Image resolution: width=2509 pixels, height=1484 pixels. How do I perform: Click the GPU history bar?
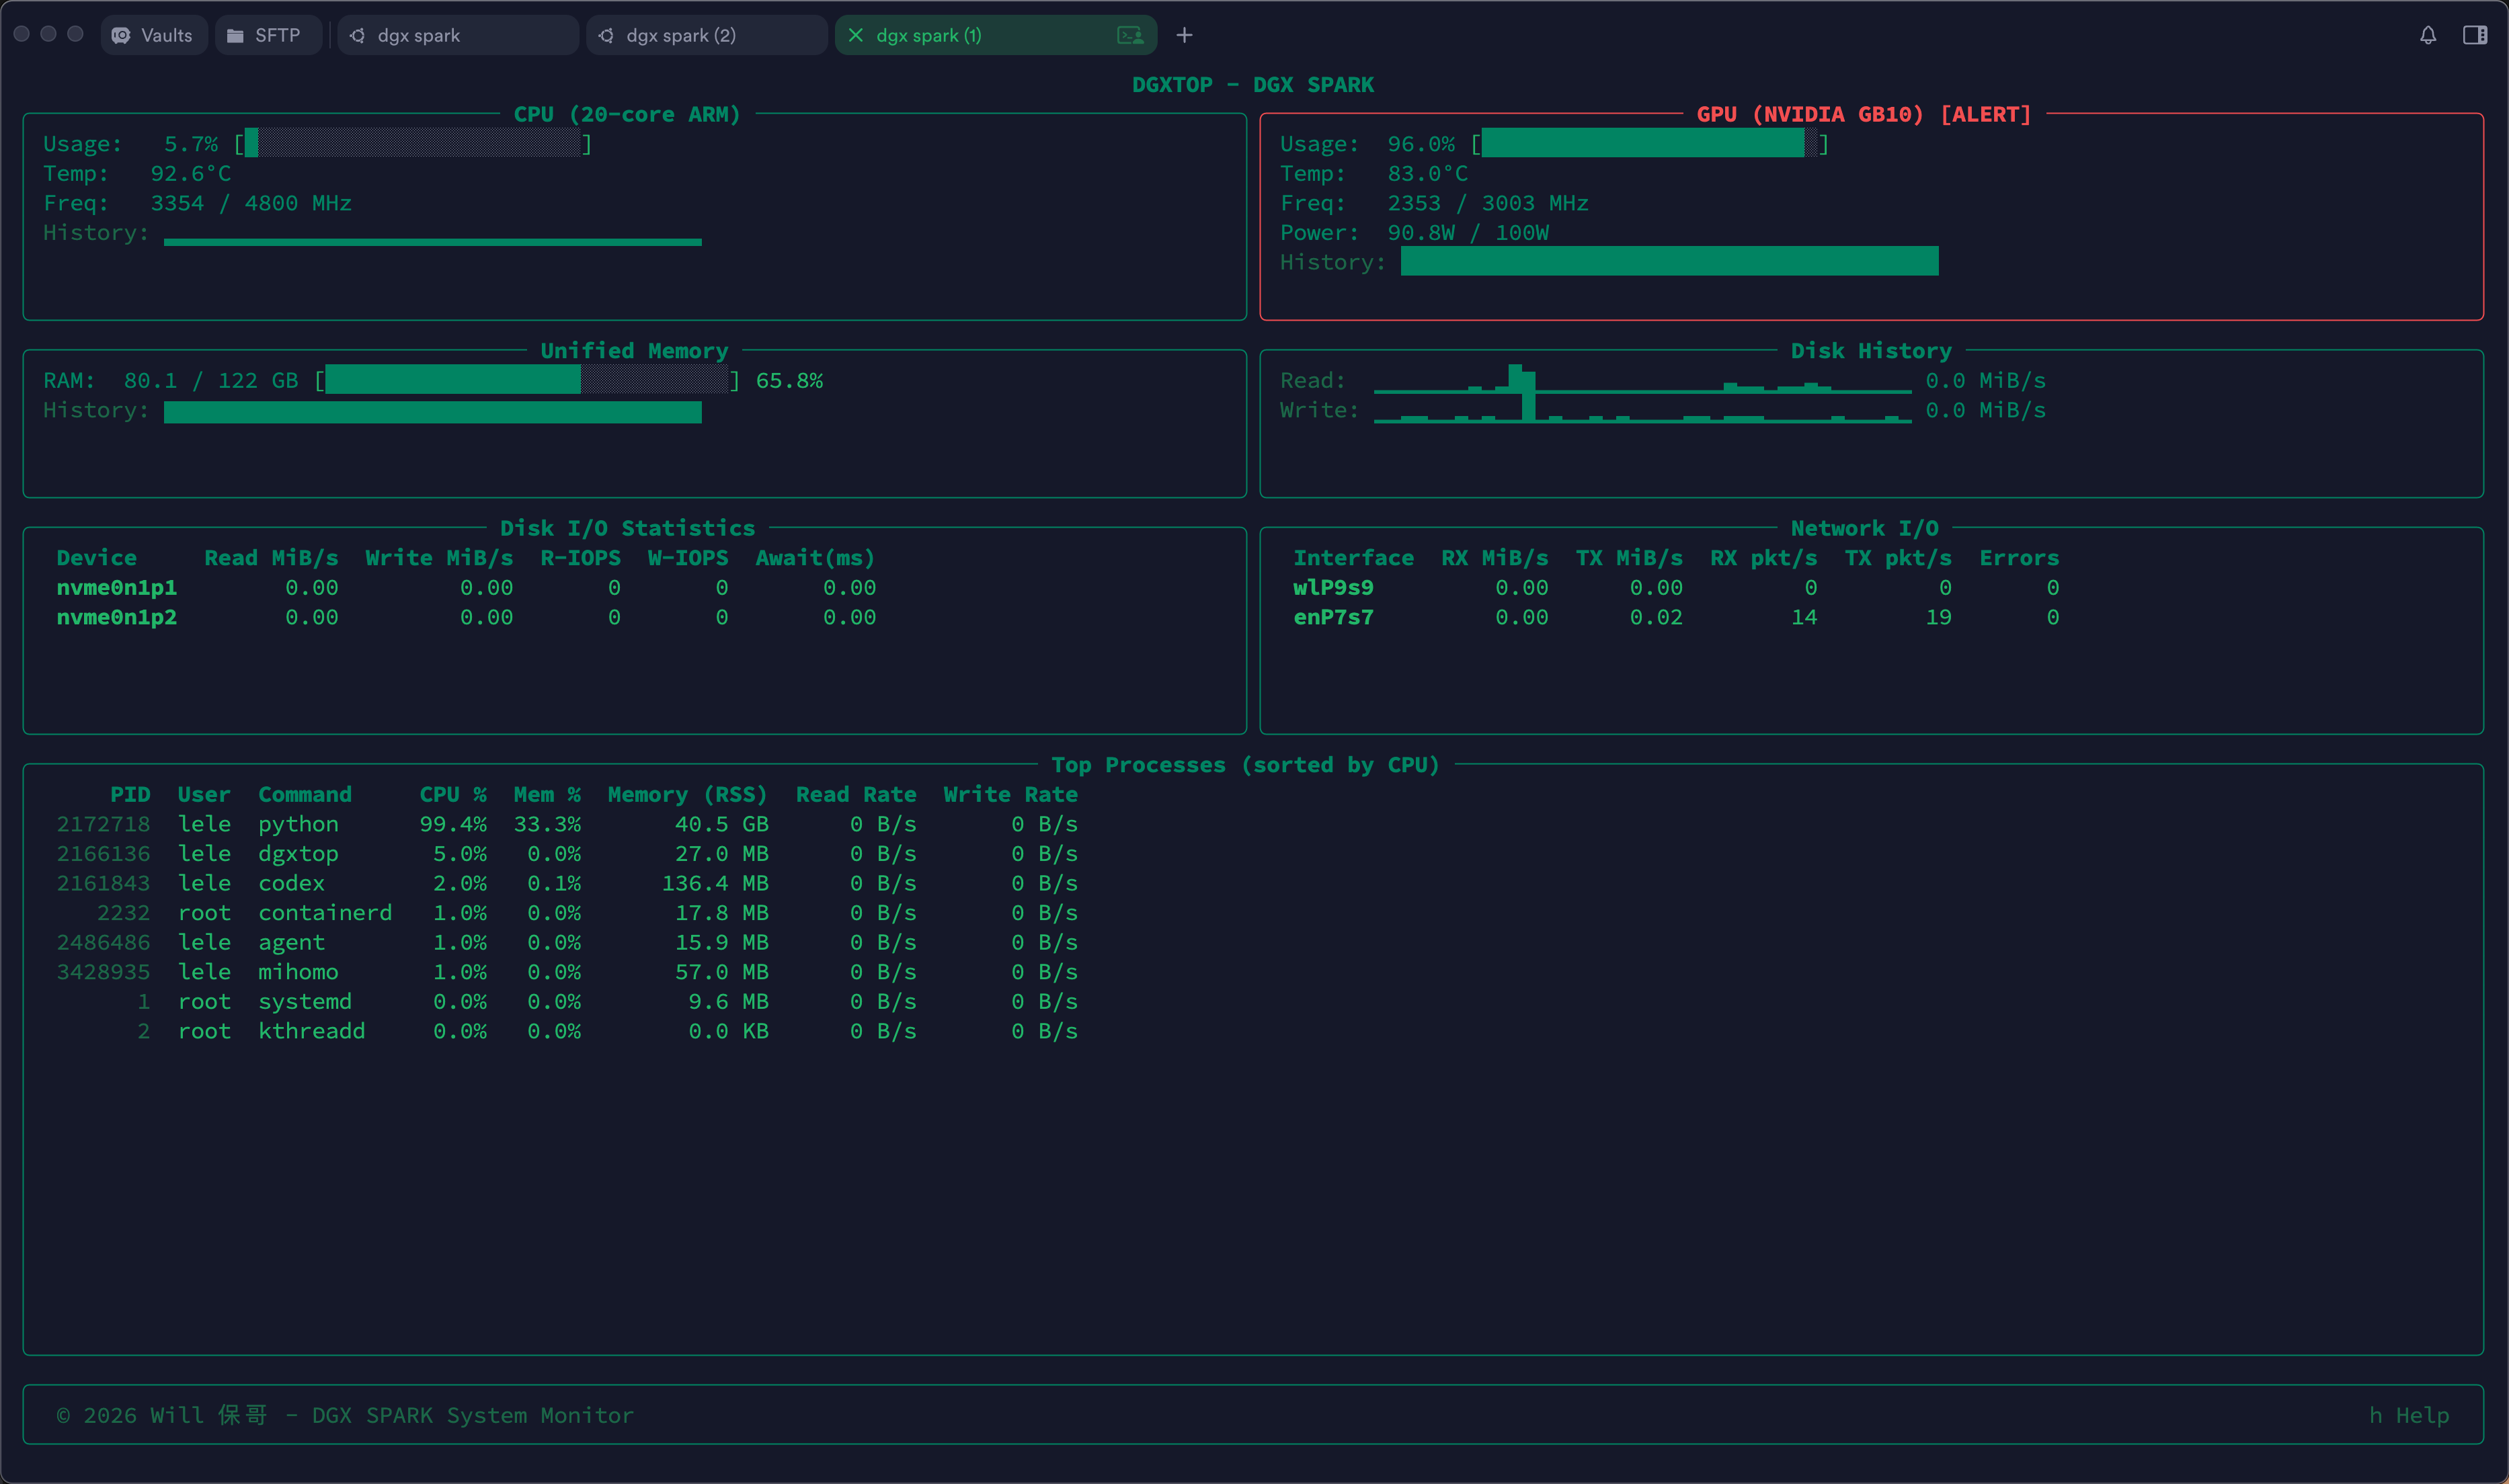1670,261
